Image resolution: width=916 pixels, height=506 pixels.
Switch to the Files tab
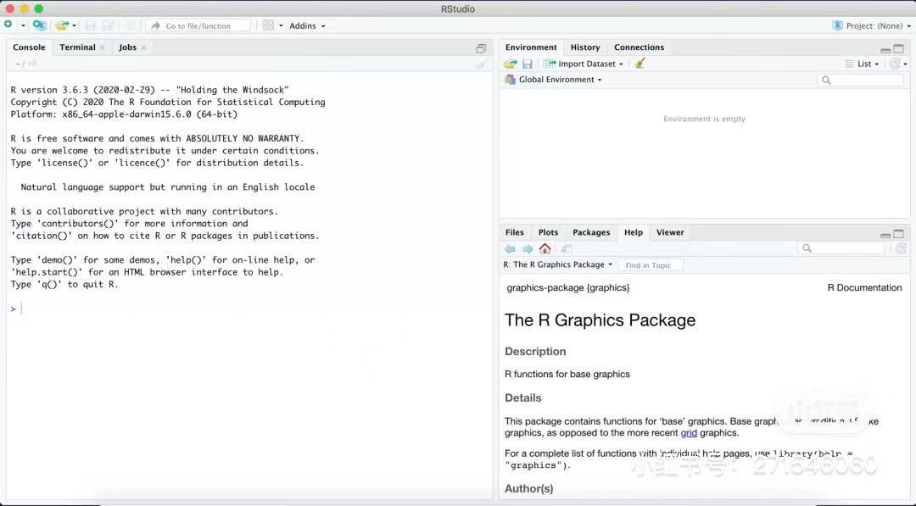point(515,232)
